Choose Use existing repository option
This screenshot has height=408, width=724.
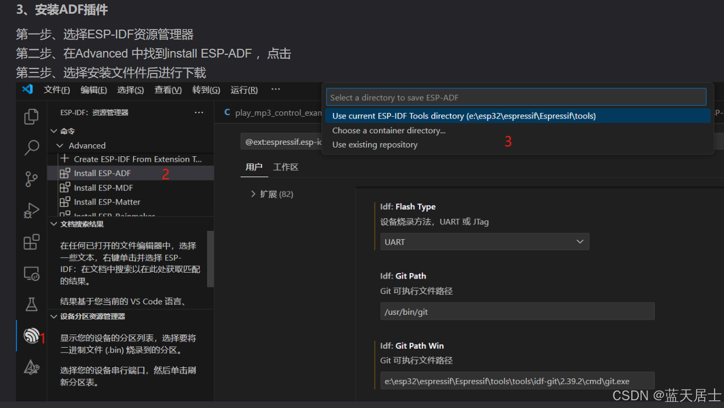click(x=517, y=145)
